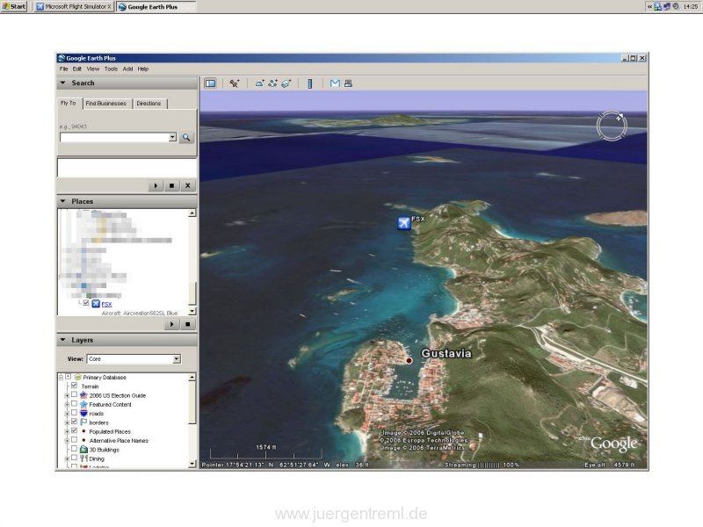This screenshot has width=703, height=527.
Task: Enable the 3D Buildings checkbox
Action: [75, 449]
